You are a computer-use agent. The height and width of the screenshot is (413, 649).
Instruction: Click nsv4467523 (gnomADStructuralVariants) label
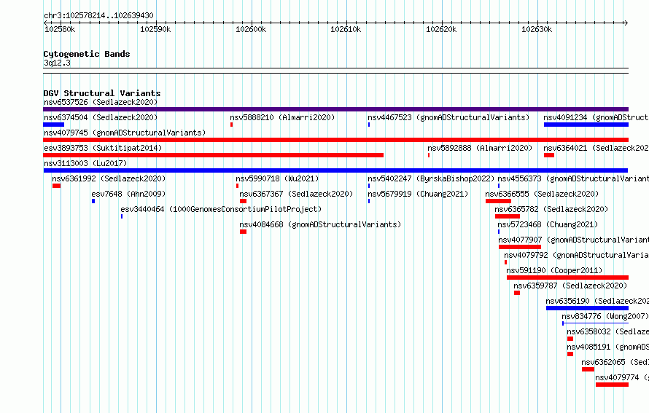(x=448, y=117)
